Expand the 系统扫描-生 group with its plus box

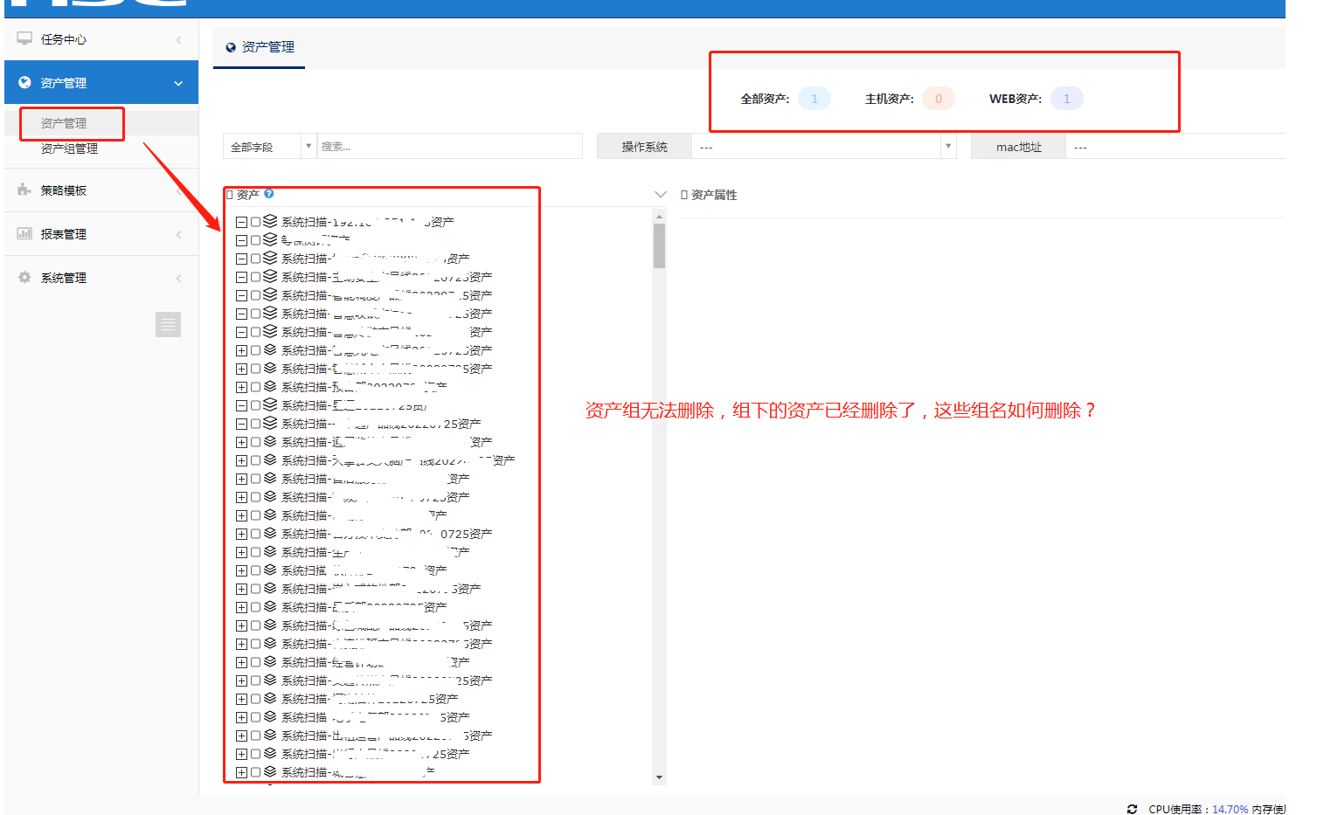(241, 552)
